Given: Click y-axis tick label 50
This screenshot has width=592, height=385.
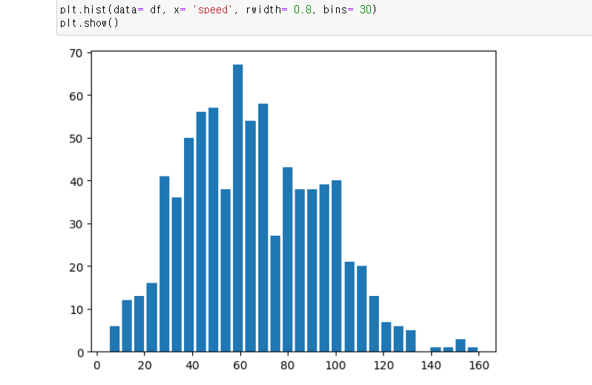Looking at the screenshot, I should point(76,139).
